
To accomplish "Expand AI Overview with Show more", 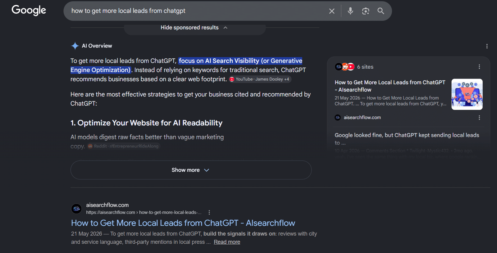I will click(x=191, y=170).
